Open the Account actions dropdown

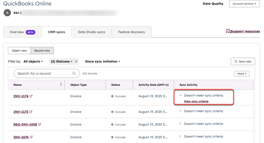[244, 4]
